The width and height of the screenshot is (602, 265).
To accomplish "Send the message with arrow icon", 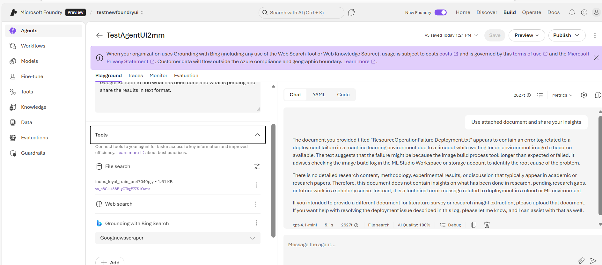I will (x=593, y=261).
